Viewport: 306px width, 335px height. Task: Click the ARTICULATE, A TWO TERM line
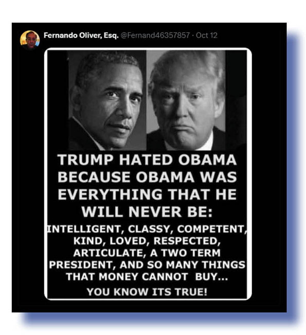[x=147, y=253]
